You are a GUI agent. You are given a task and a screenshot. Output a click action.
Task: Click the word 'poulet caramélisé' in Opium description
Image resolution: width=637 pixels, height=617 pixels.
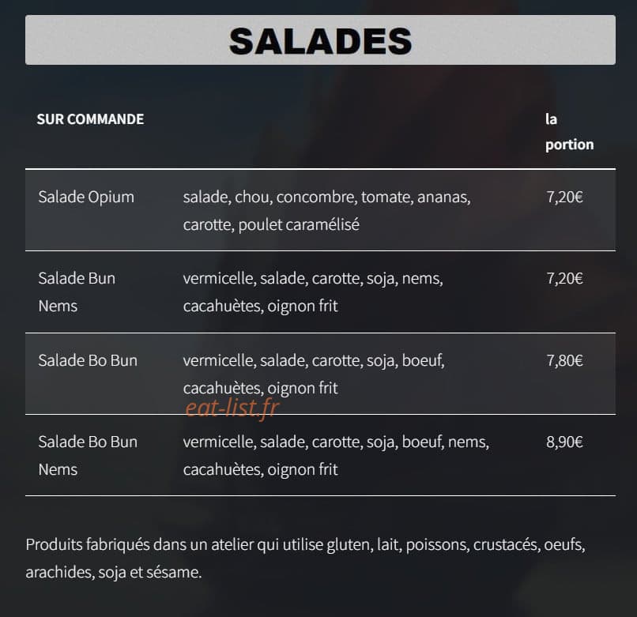pyautogui.click(x=299, y=224)
